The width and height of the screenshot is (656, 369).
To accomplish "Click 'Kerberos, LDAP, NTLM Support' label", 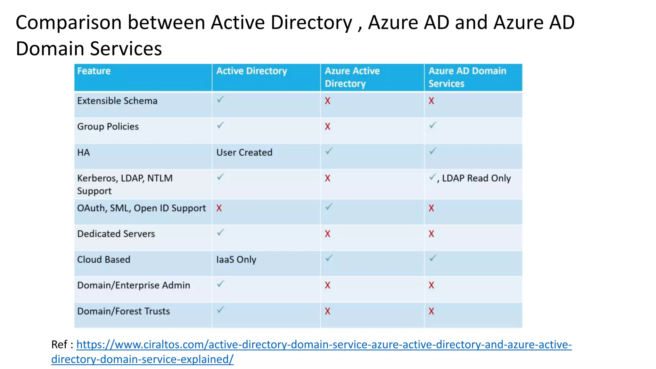I will 125,184.
